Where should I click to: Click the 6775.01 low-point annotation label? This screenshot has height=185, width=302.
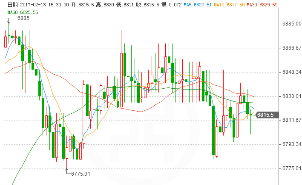[x=81, y=174]
